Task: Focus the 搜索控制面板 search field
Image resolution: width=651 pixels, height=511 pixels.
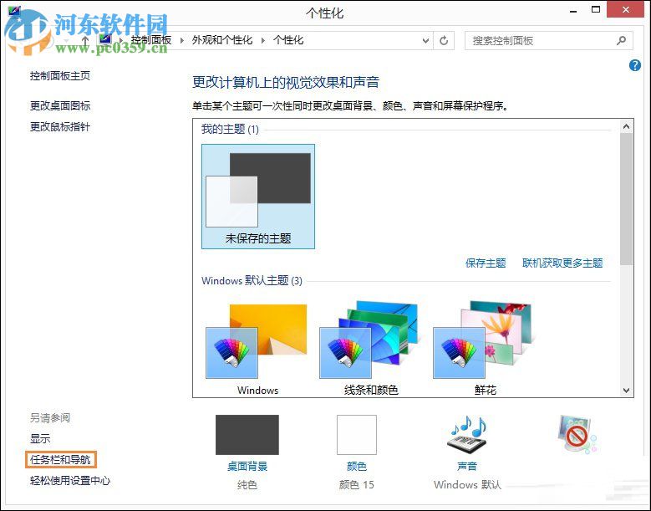Action: pos(549,41)
